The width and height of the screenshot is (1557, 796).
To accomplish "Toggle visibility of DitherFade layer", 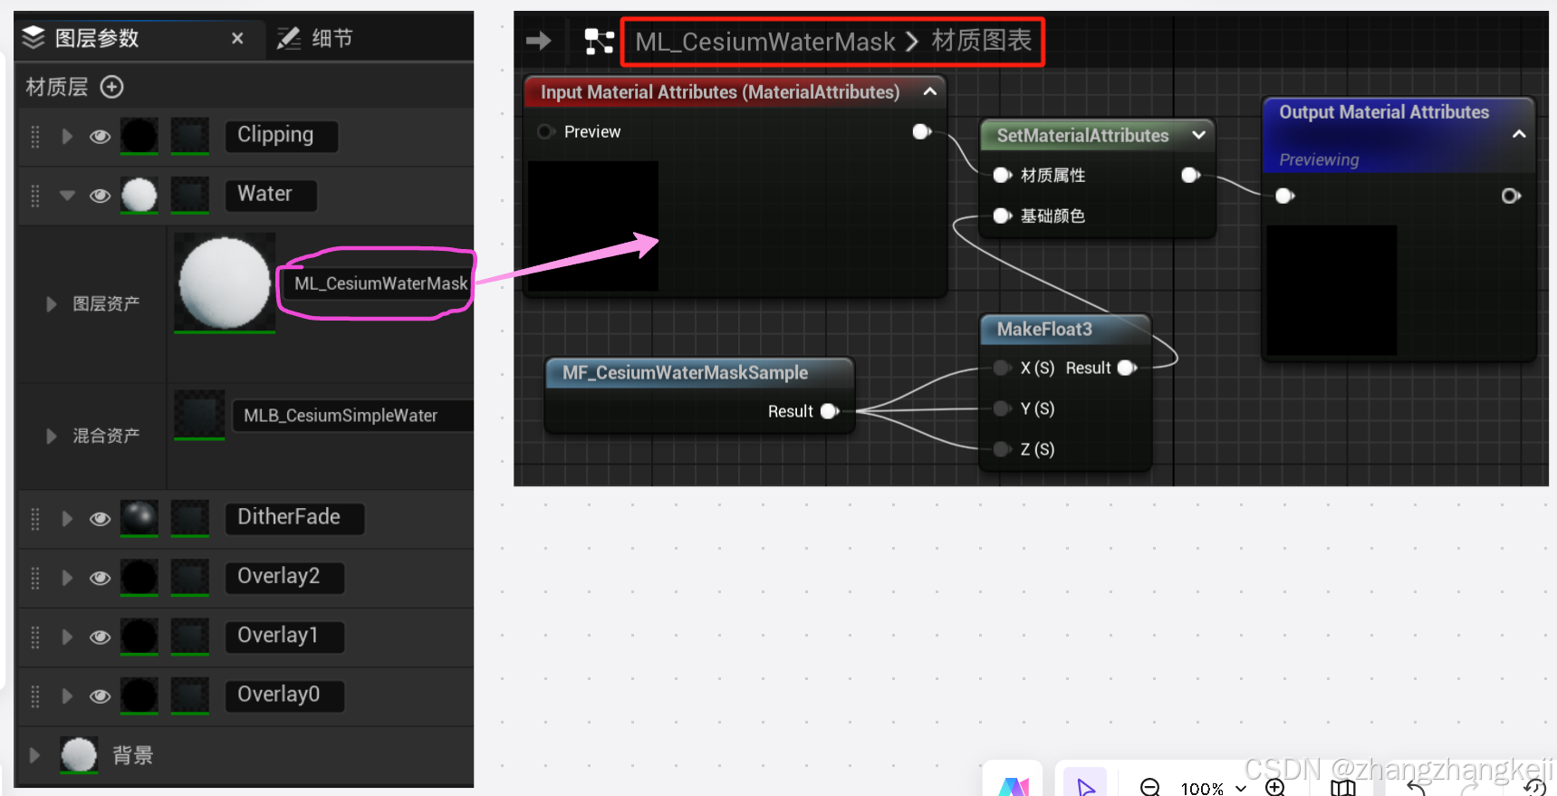I will click(100, 519).
